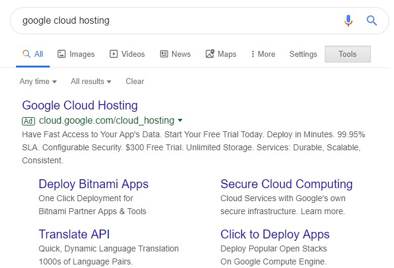Click the voice search microphone icon
The image size is (394, 268).
348,21
